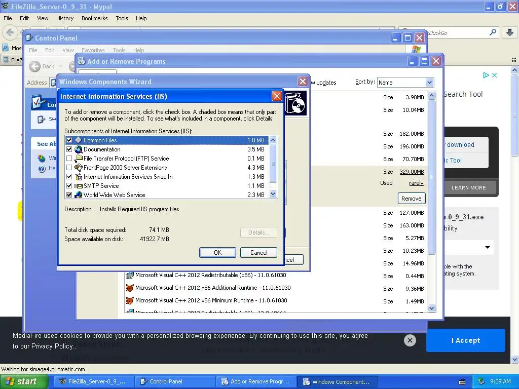Click Remove button in Add or Remove Programs
Viewport: 519px width, 389px height.
[x=412, y=199]
